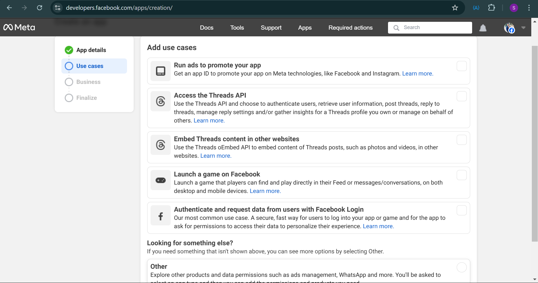Open the Docs menu item
The width and height of the screenshot is (538, 283).
(207, 28)
